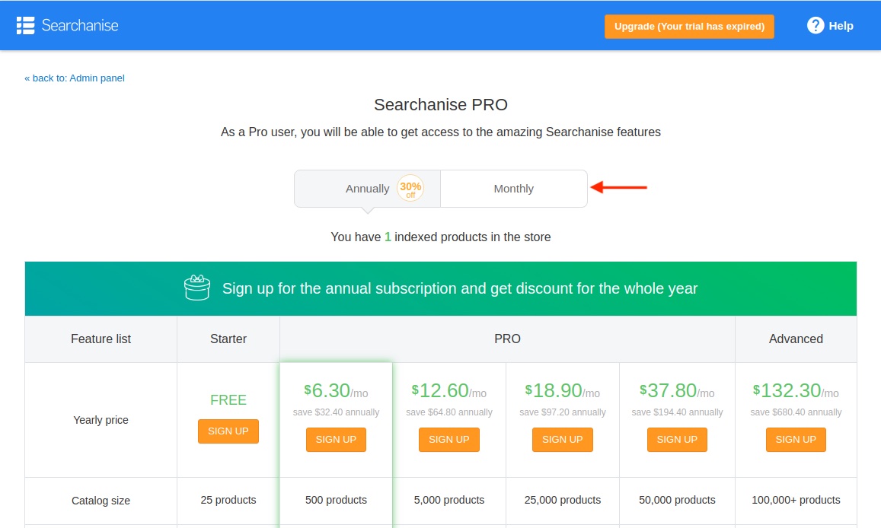
Task: Click the $12.60/mo price
Action: pos(449,390)
